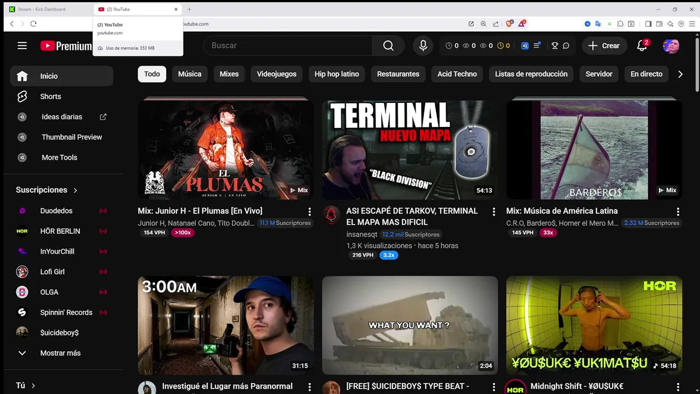The image size is (700, 394).
Task: Play the 3:00AM paranormal video thumbnail
Action: click(x=226, y=325)
